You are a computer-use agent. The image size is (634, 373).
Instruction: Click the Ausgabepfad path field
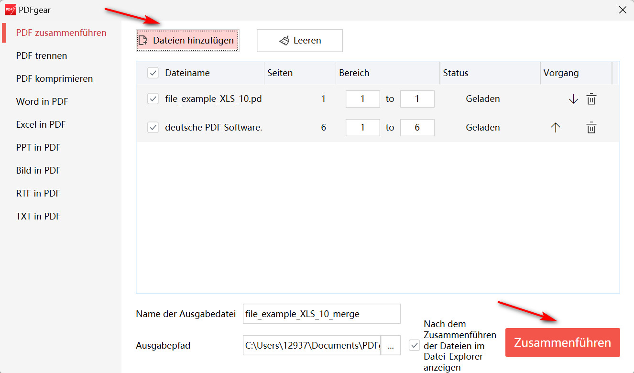(312, 345)
